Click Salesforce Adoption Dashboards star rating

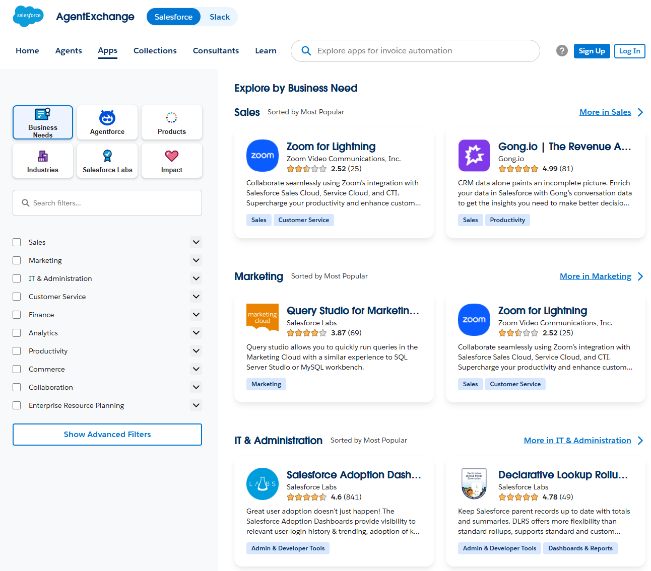(x=307, y=497)
